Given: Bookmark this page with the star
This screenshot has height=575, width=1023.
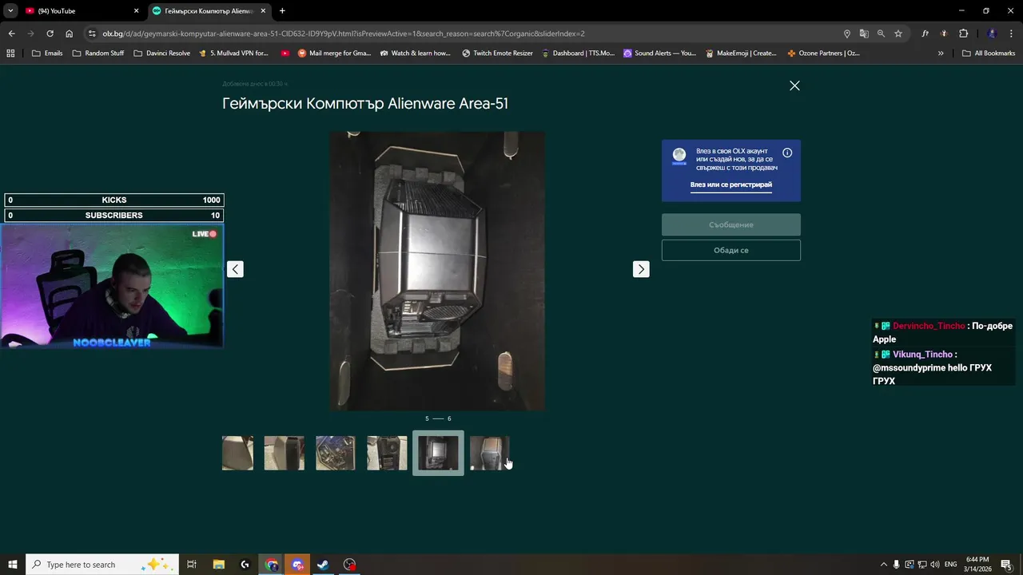Looking at the screenshot, I should 898,34.
